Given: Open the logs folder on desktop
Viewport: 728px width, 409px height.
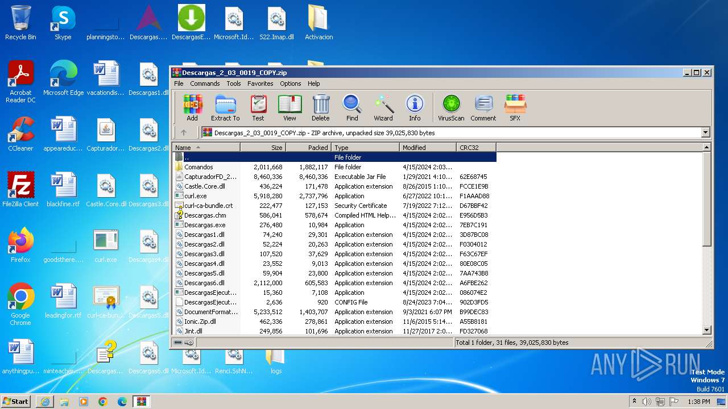Looking at the screenshot, I should 276,361.
